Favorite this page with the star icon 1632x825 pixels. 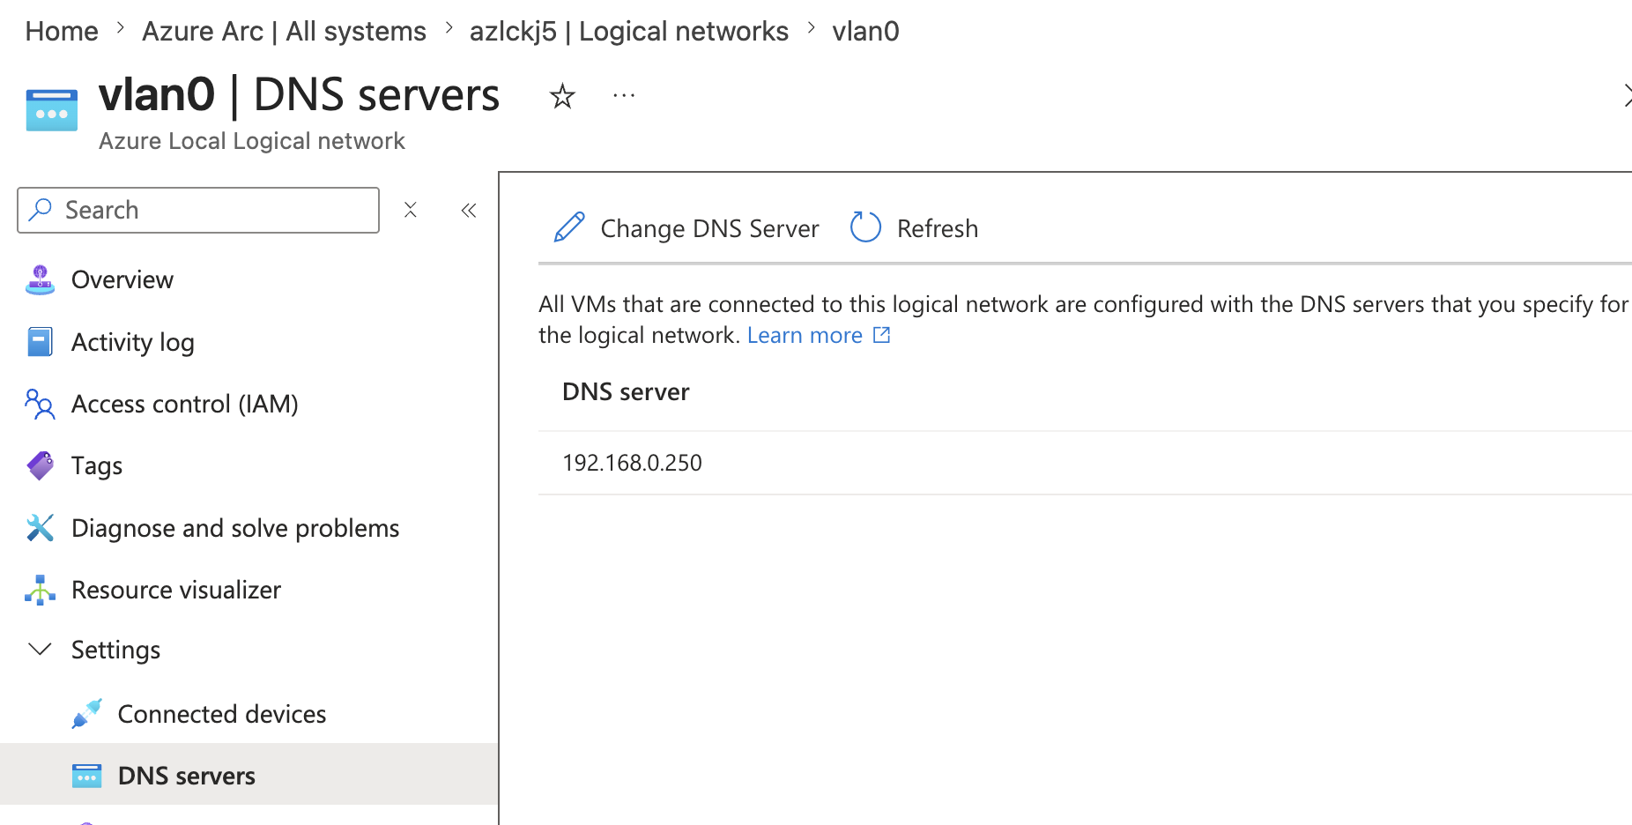pos(562,95)
